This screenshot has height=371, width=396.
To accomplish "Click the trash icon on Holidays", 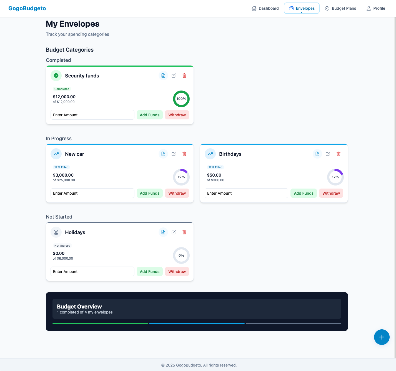I will [x=184, y=232].
